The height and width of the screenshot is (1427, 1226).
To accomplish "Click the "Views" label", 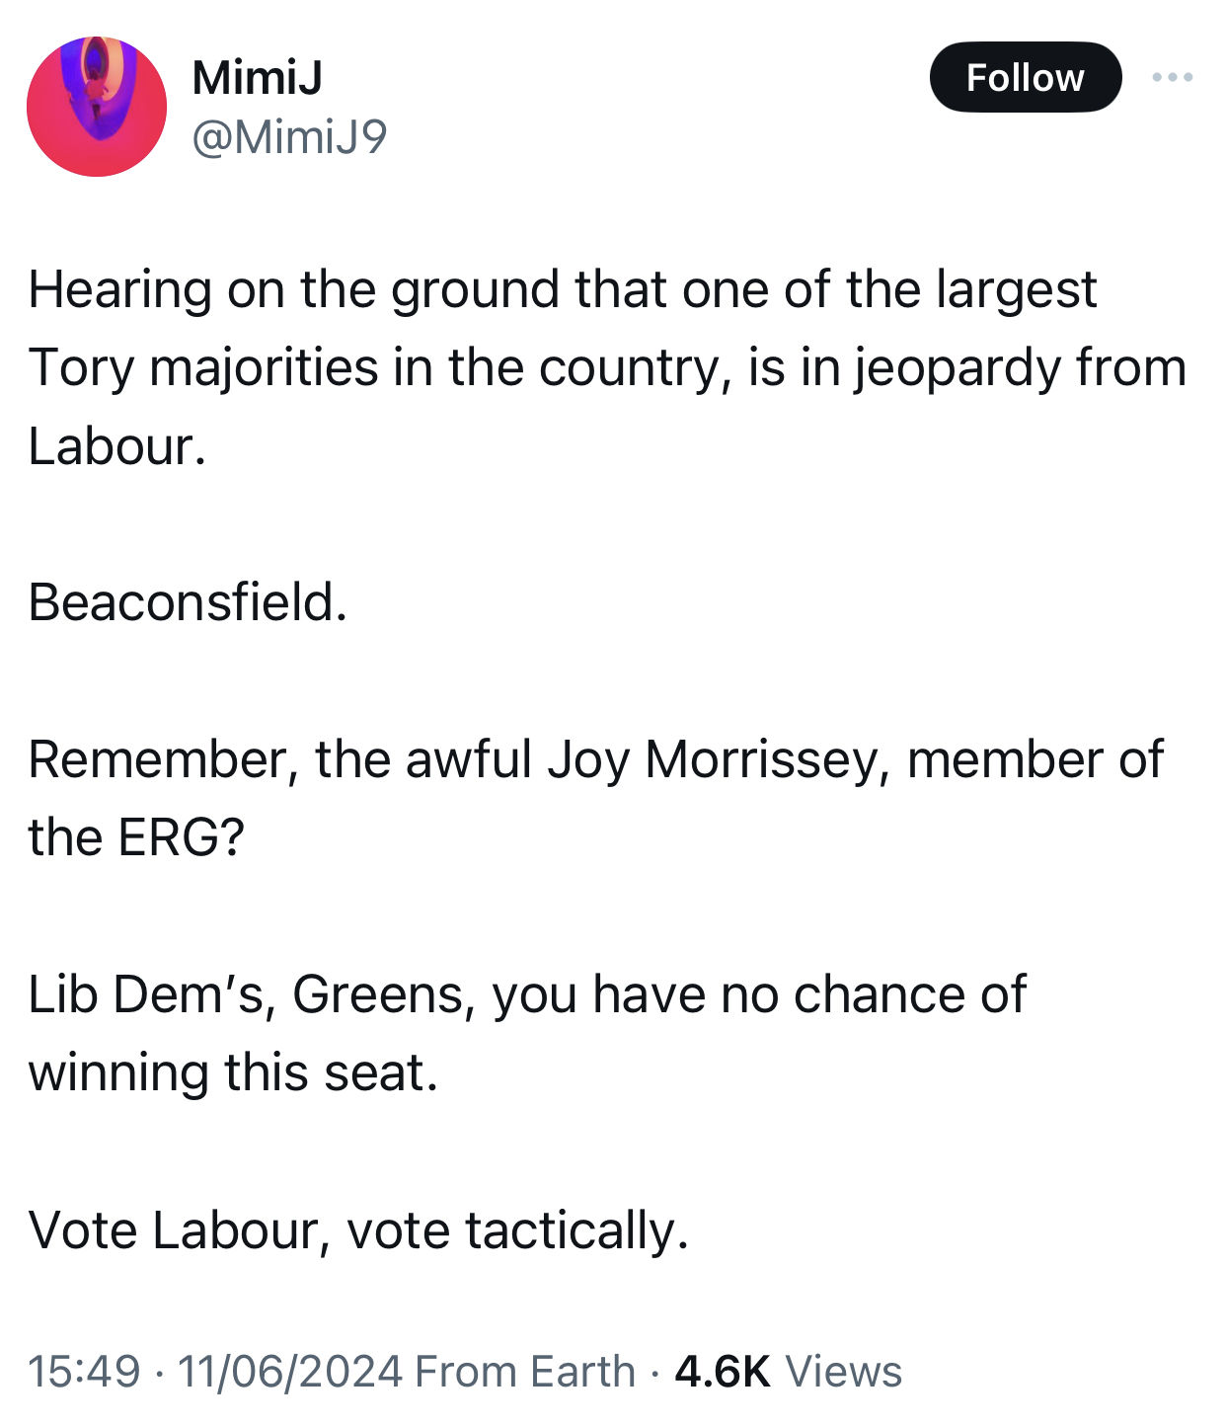I will point(843,1371).
